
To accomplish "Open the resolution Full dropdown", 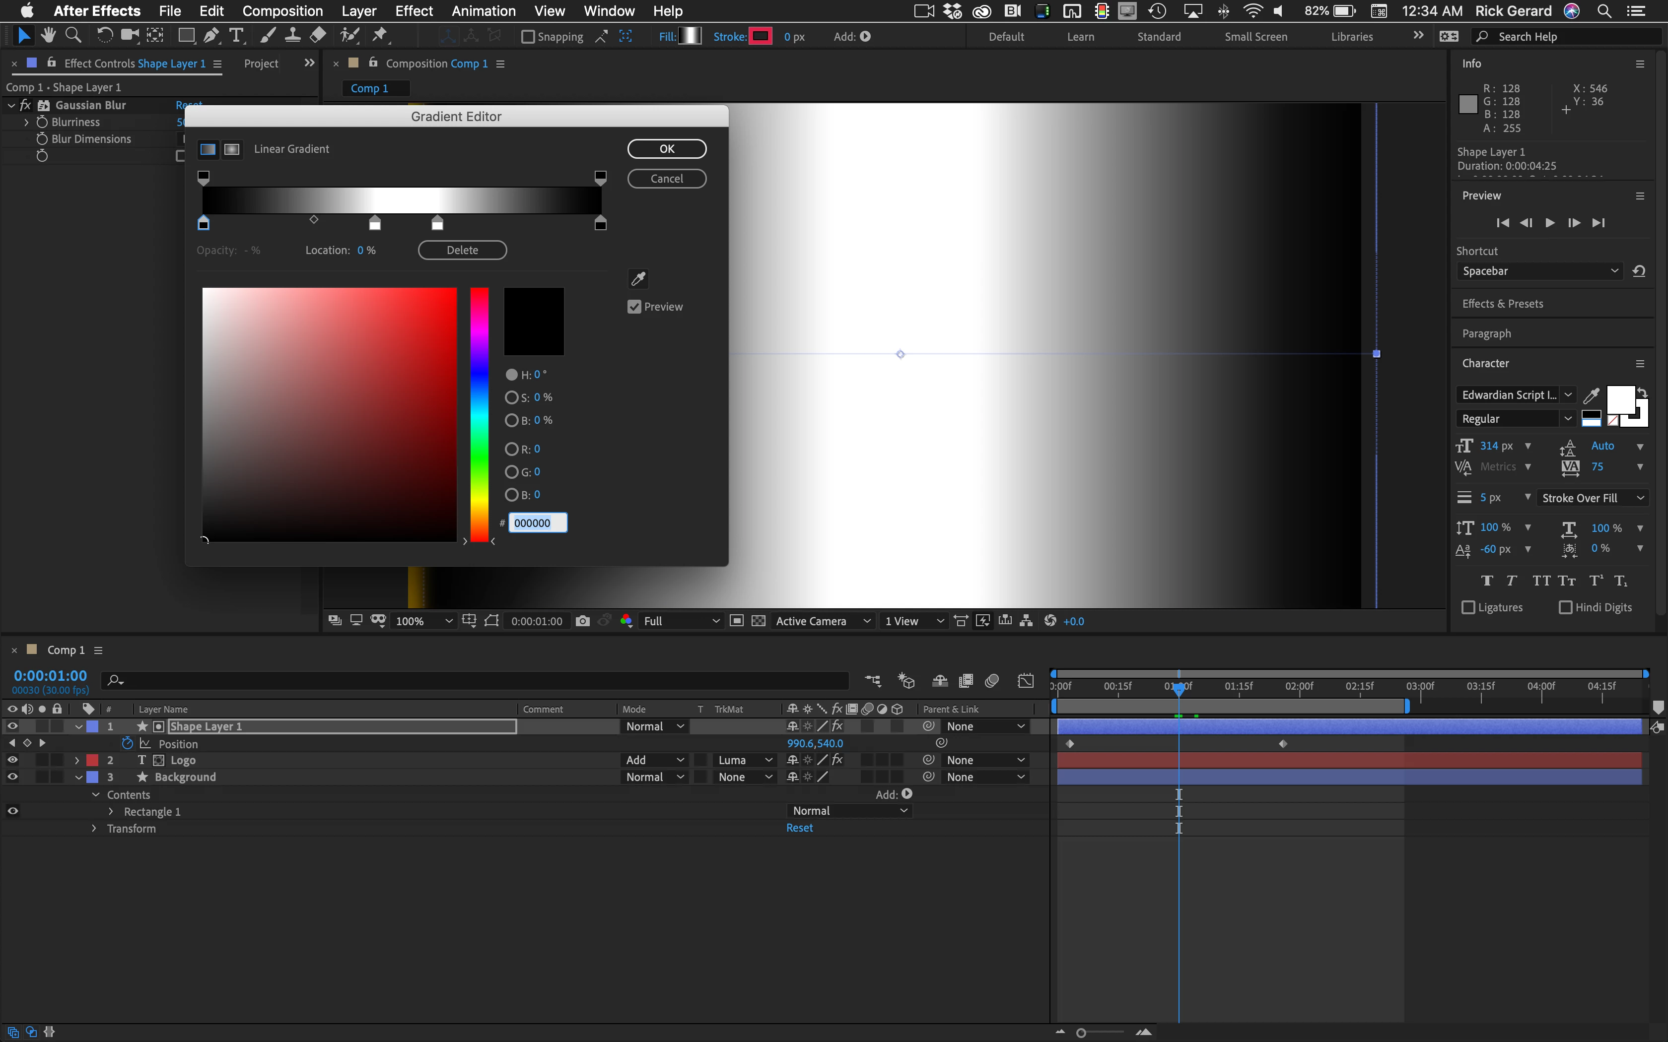I will coord(680,621).
